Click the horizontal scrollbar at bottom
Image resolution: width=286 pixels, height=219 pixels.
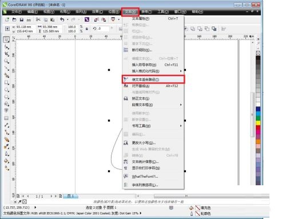pos(212,196)
